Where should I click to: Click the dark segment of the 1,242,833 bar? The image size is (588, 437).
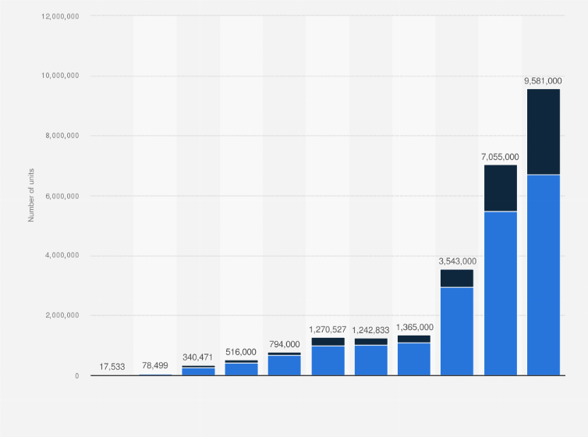[x=371, y=342]
